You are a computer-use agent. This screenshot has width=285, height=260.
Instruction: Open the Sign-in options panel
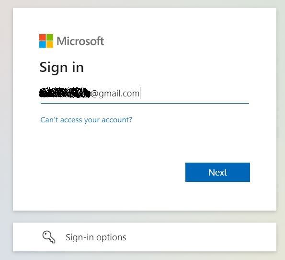click(x=145, y=237)
